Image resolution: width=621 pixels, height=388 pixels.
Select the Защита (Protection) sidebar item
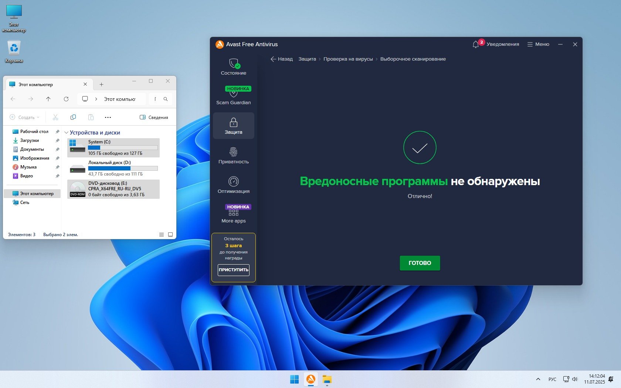pyautogui.click(x=234, y=126)
